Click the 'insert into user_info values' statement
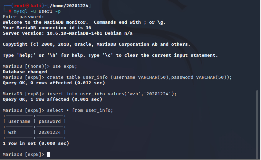Viewport: 261px width, 160px height. [x=112, y=94]
